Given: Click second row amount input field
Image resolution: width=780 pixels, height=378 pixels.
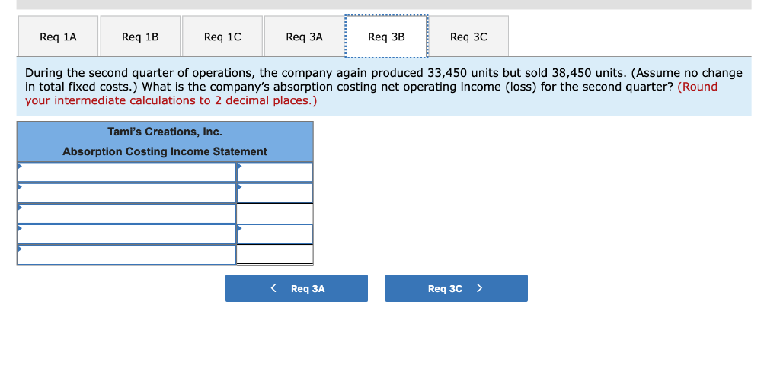Looking at the screenshot, I should tap(274, 192).
